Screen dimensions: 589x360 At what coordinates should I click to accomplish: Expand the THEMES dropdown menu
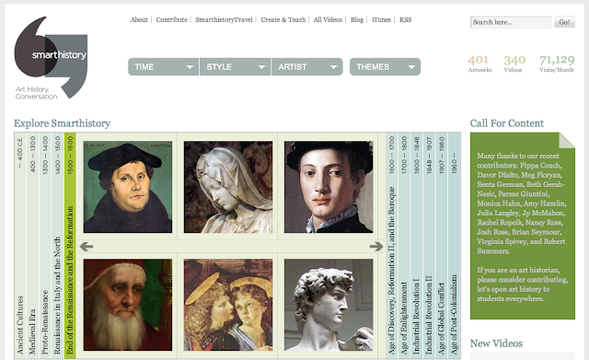click(385, 67)
